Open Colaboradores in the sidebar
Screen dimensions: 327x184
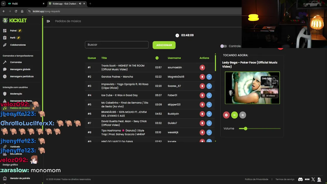tap(18, 45)
